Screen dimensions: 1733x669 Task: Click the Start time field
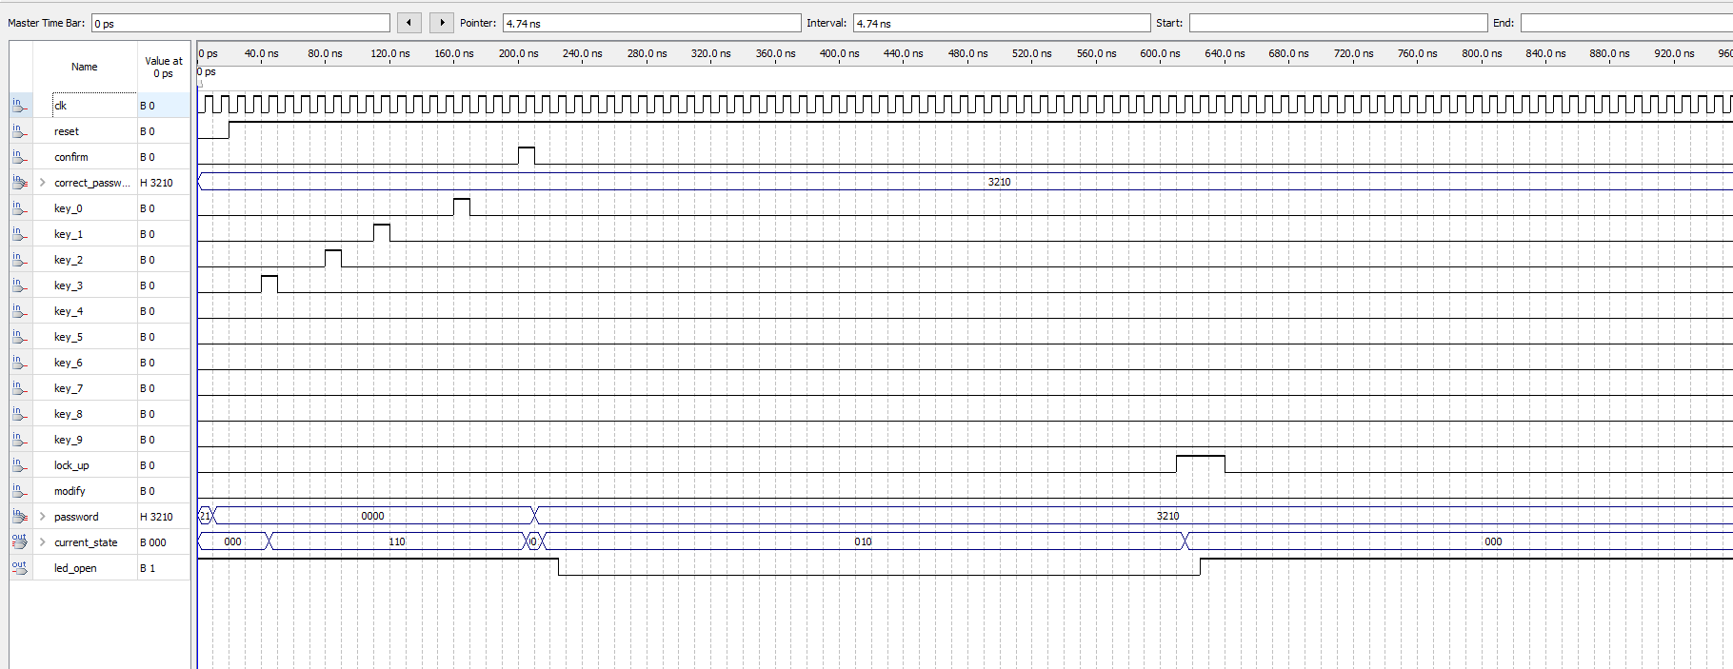pos(1338,23)
